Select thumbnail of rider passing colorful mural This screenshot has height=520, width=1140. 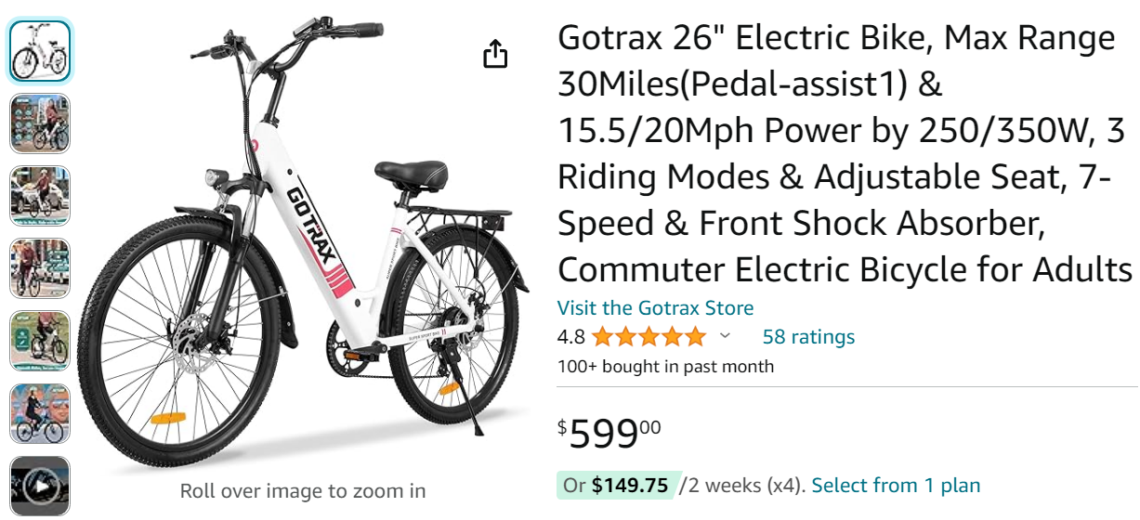point(40,413)
